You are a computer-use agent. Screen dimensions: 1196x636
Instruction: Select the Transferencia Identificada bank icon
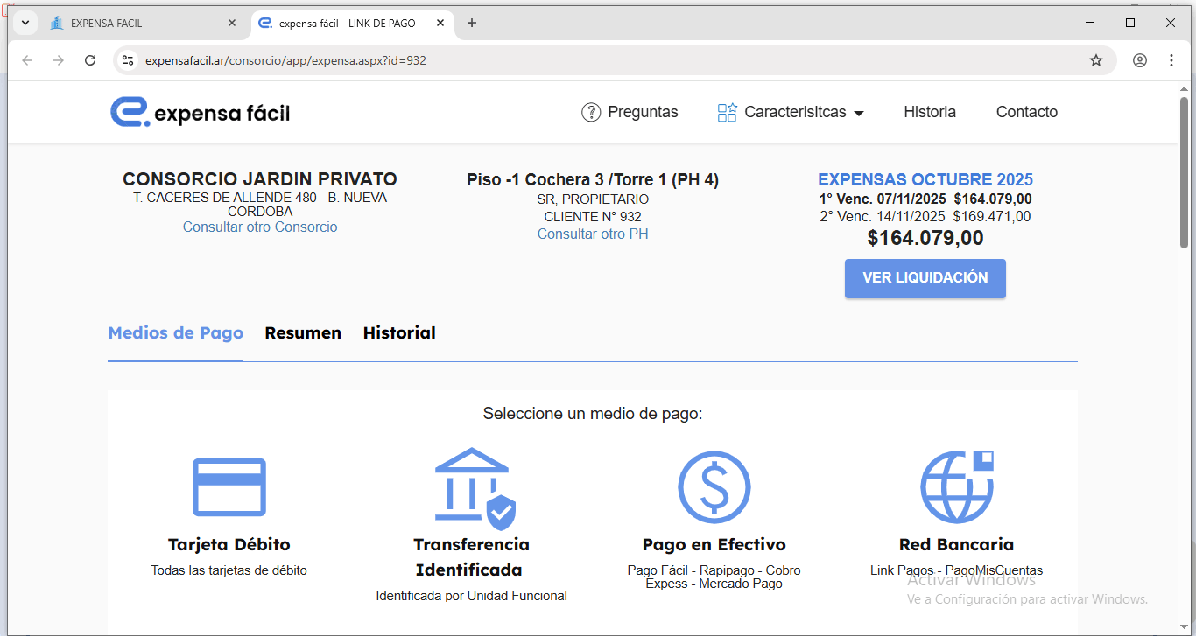(x=474, y=488)
